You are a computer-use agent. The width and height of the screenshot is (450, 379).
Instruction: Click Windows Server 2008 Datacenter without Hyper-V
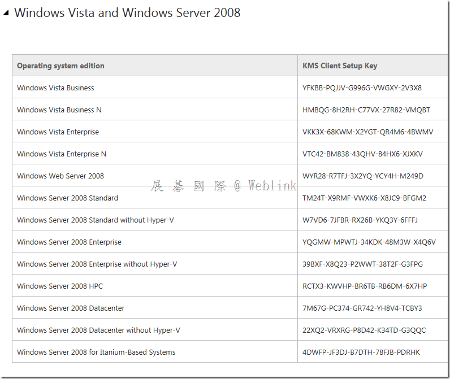pyautogui.click(x=98, y=330)
